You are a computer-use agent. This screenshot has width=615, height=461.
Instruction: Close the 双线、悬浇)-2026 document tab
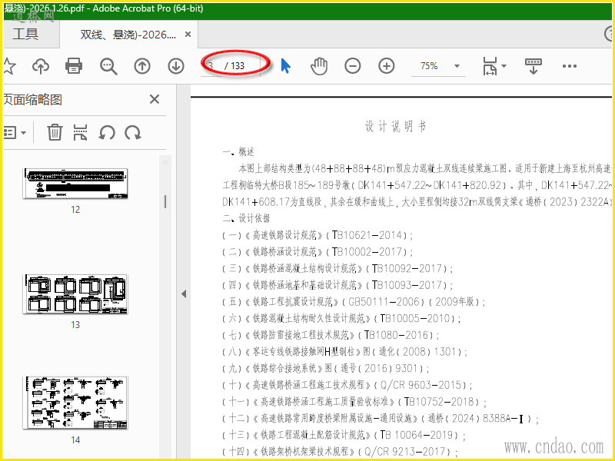click(188, 35)
